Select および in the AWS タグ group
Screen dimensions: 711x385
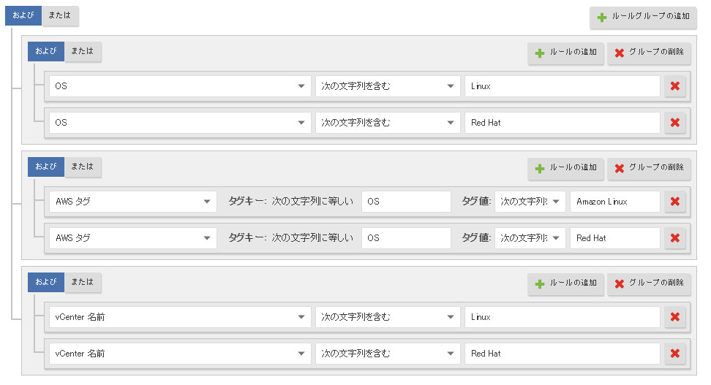tap(46, 167)
